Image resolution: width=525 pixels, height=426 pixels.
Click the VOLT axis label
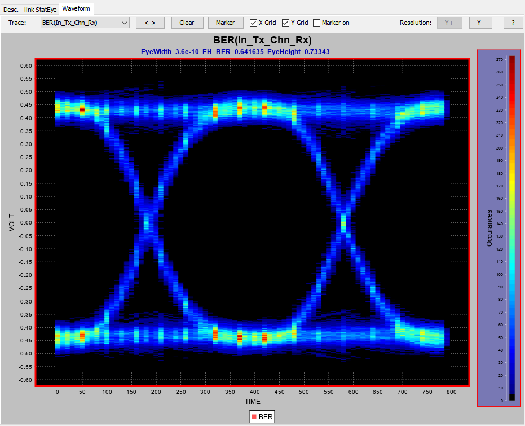(x=11, y=222)
